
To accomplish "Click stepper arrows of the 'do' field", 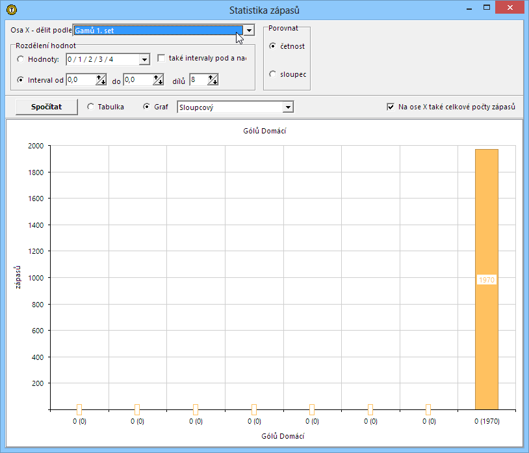I will coord(158,80).
